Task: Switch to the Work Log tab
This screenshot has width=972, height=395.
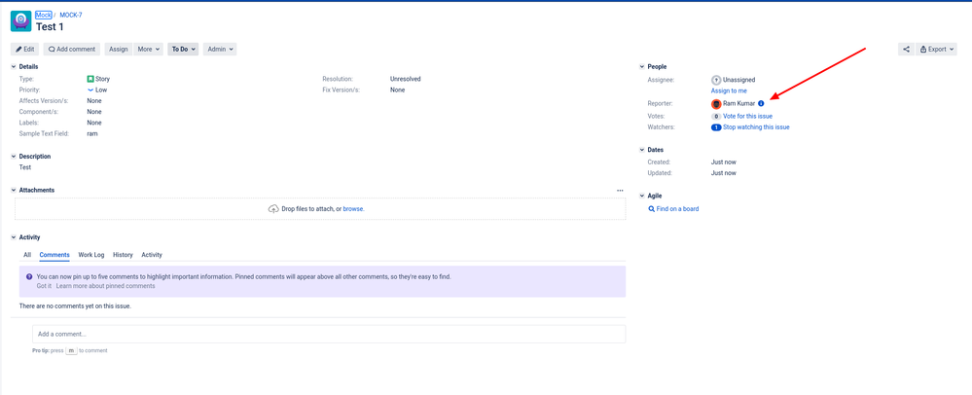Action: 91,255
